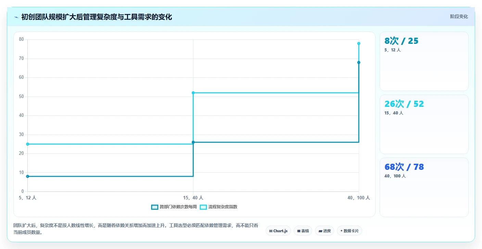Screen dimensions: 482x249
Task: Click the footer summary paragraph starting 团队扩大后
Action: [x=136, y=229]
